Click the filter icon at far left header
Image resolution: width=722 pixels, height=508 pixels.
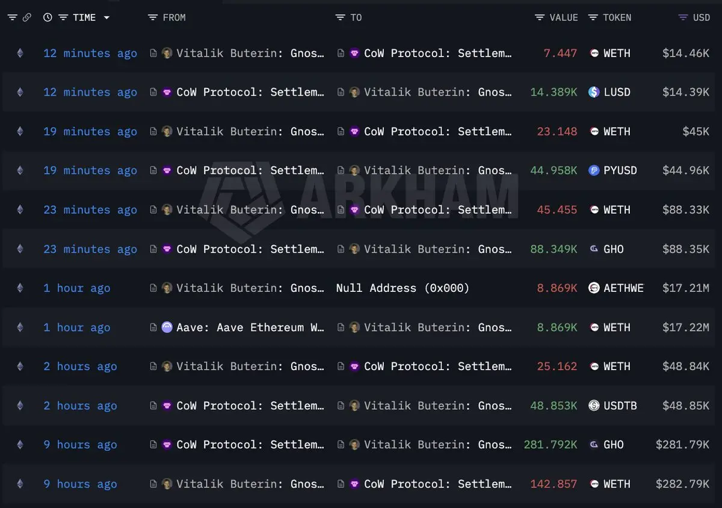[x=12, y=17]
